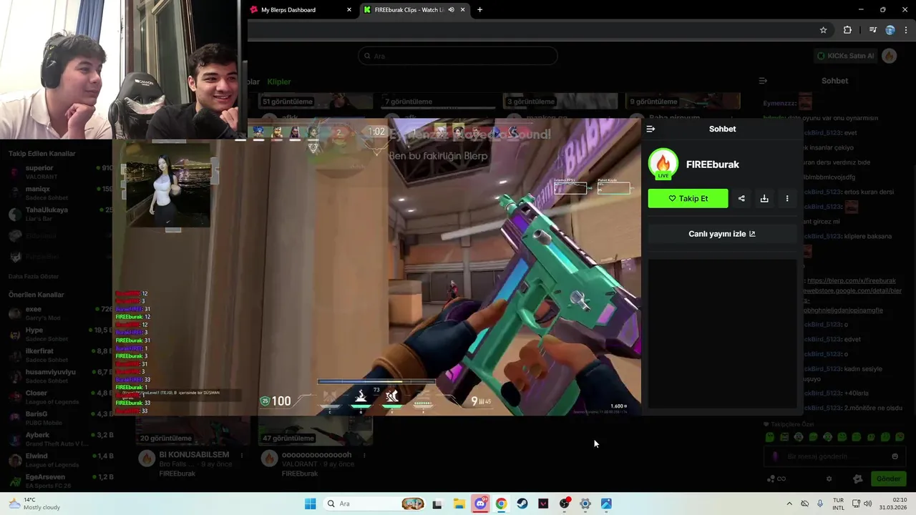
Task: Open the clip titled BI KONUSABILSEM
Action: pos(194,455)
